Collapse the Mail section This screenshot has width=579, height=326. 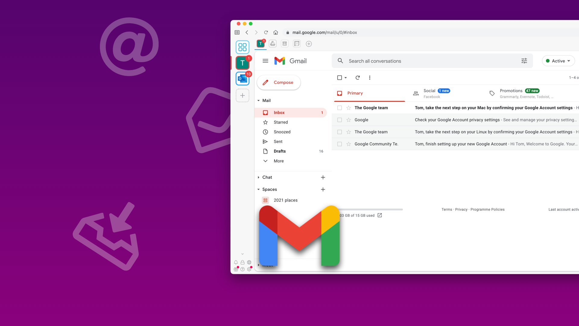click(258, 100)
